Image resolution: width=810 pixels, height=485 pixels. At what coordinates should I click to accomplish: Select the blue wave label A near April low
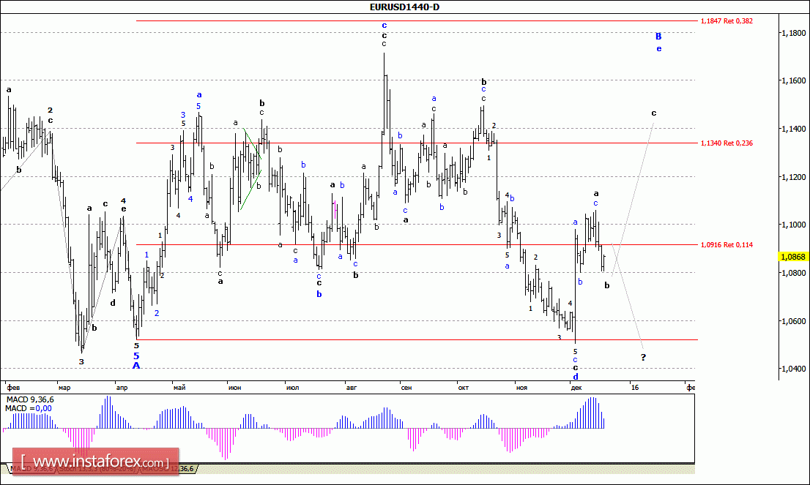136,365
